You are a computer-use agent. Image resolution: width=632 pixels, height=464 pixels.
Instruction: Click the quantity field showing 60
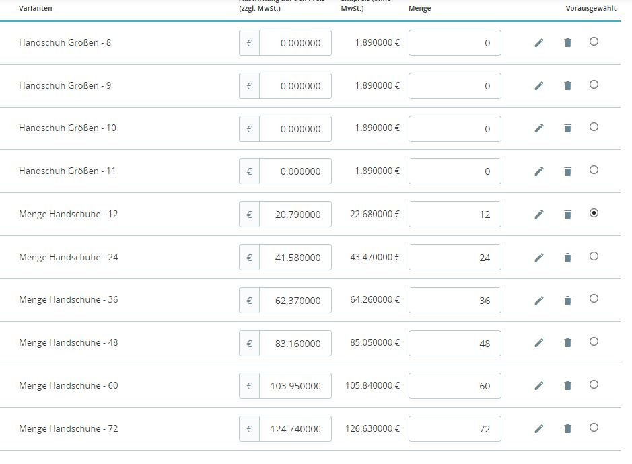click(x=455, y=386)
